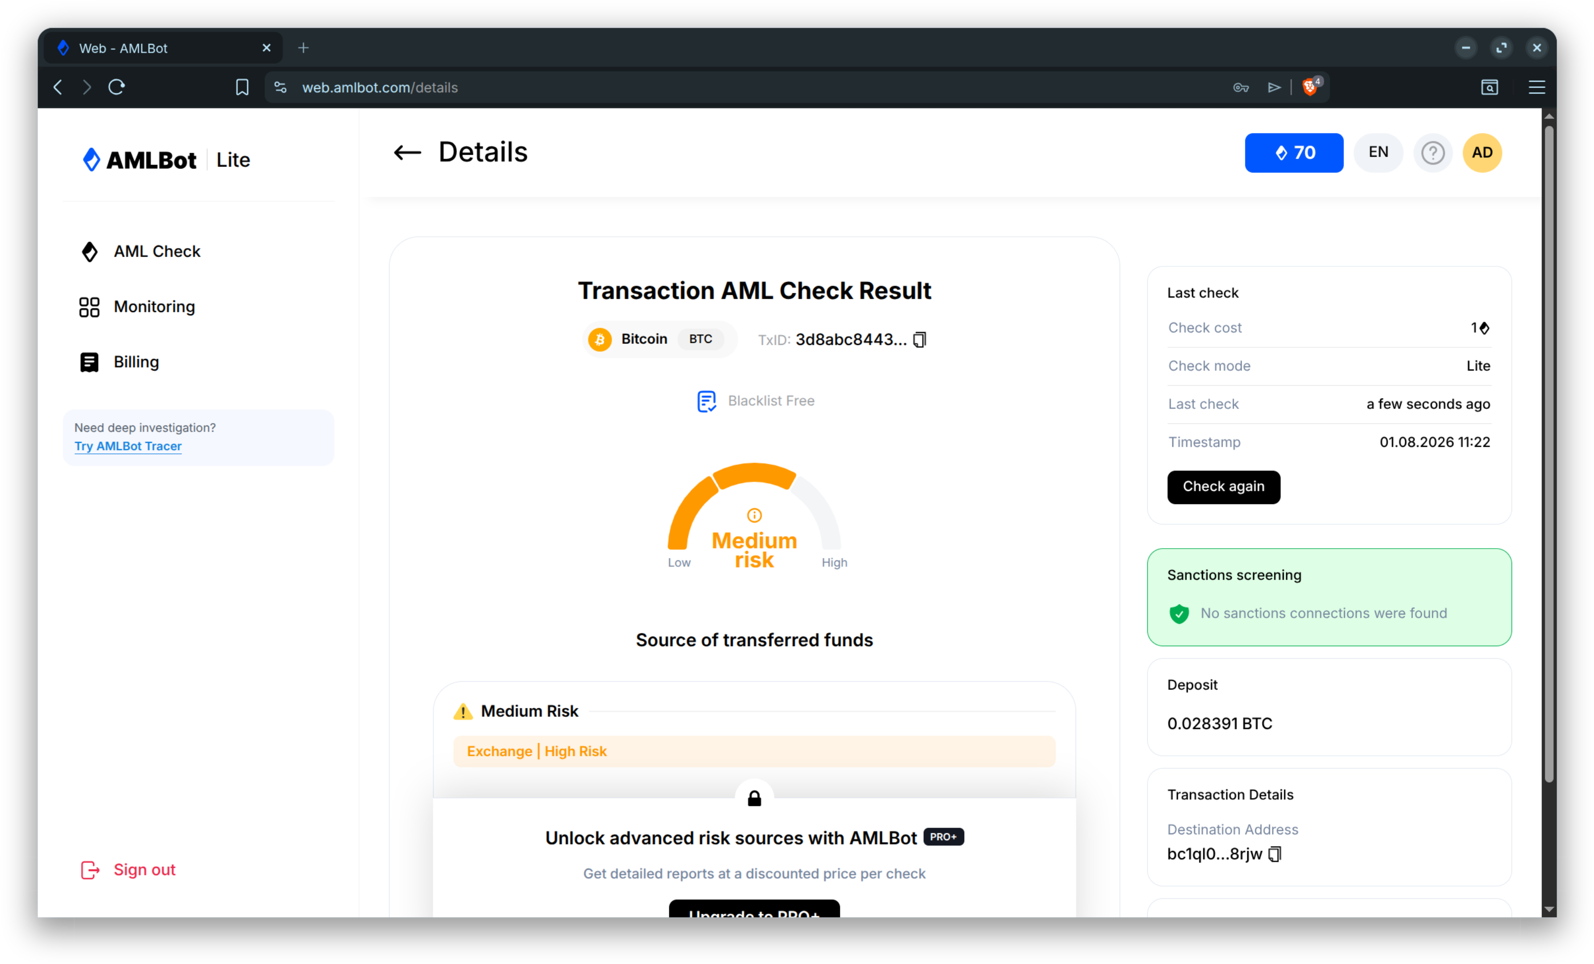This screenshot has height=964, width=1594.
Task: Open the Billing page
Action: coord(119,362)
